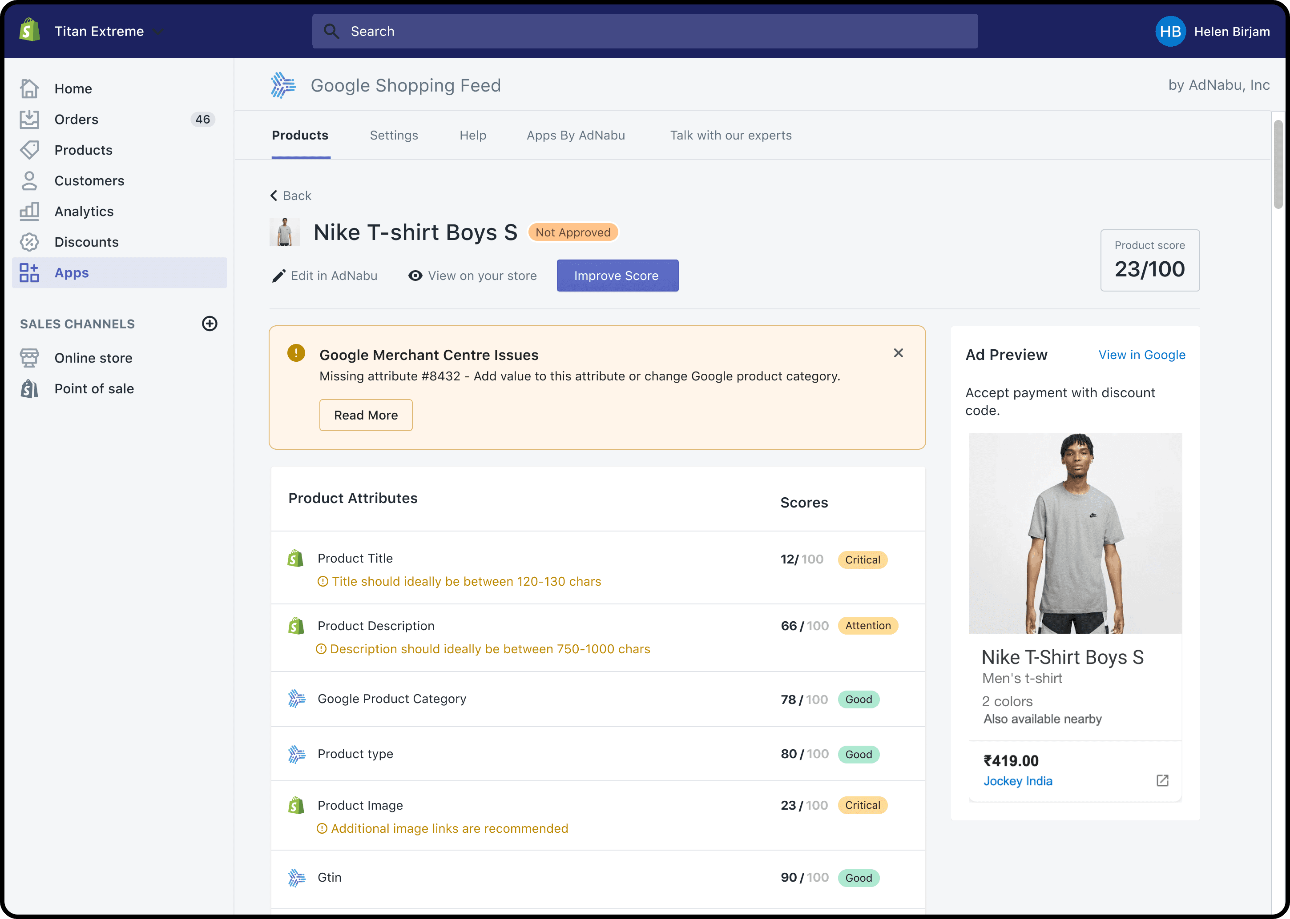Go back using the Back chevron

pyautogui.click(x=274, y=196)
